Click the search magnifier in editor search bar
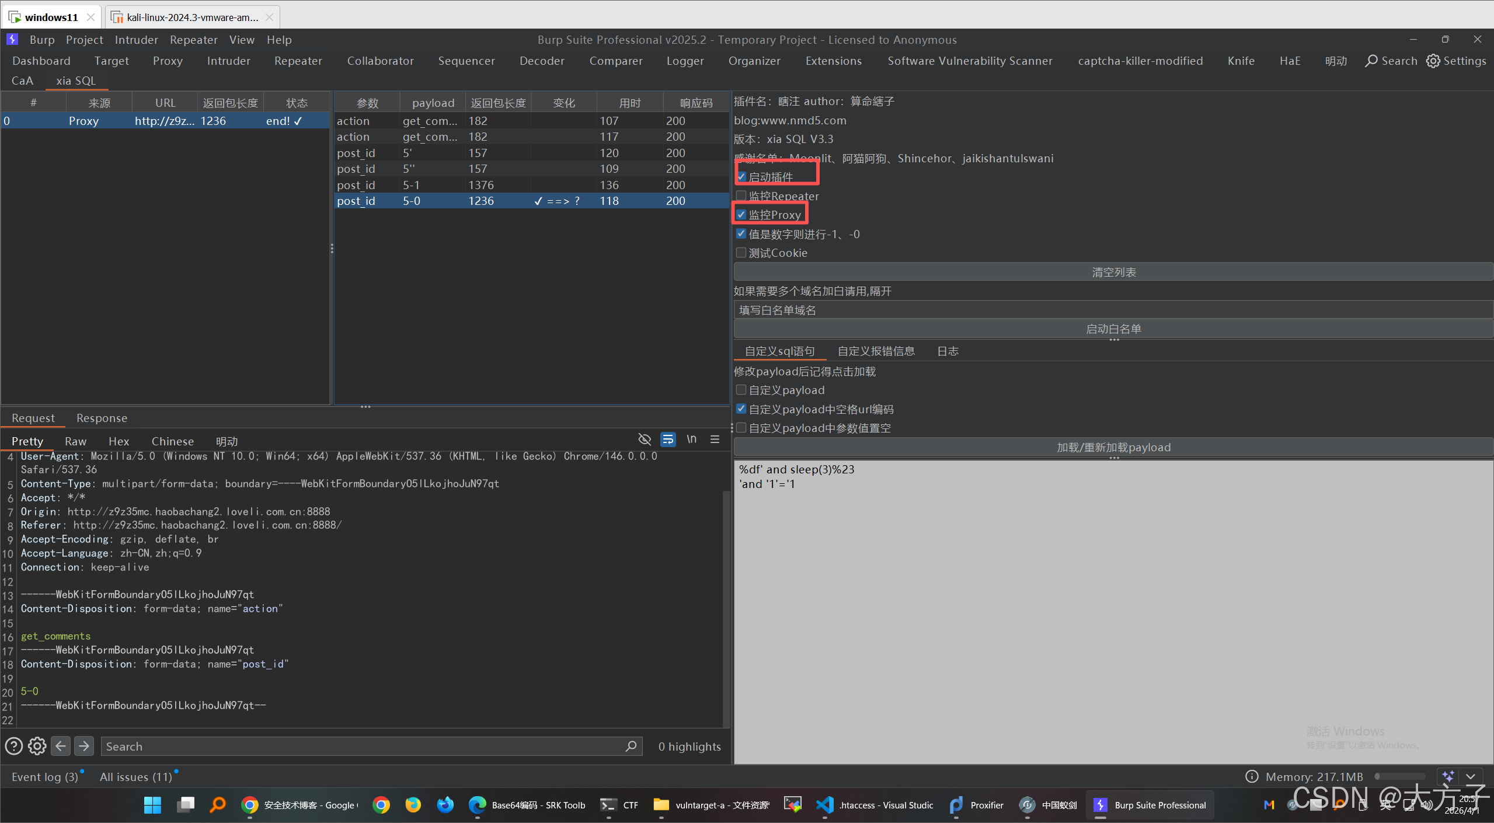 631,746
